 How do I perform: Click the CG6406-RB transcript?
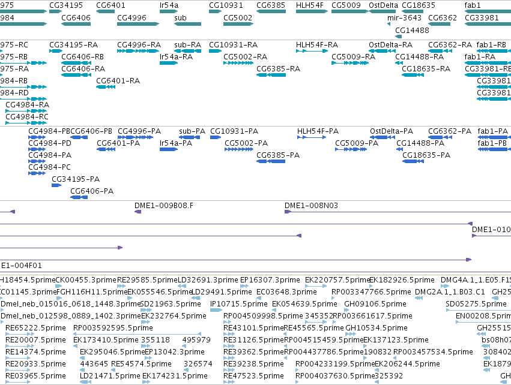tap(76, 63)
